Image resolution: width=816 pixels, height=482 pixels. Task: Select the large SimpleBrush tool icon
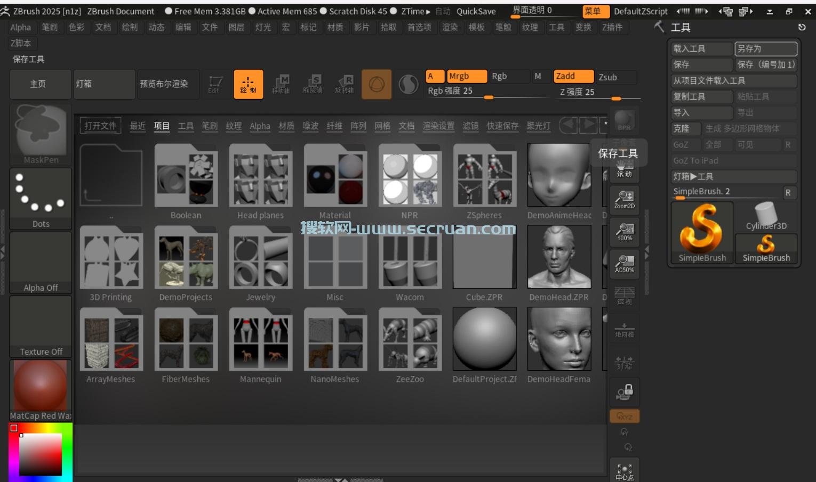(702, 233)
